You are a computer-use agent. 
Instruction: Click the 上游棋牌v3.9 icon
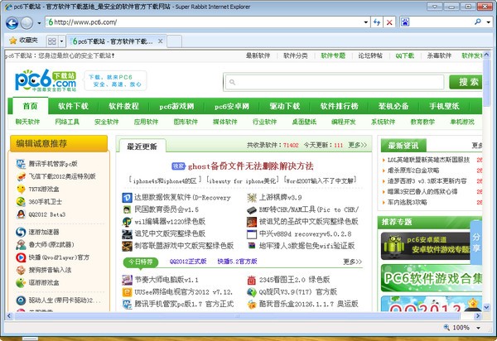[x=252, y=198]
